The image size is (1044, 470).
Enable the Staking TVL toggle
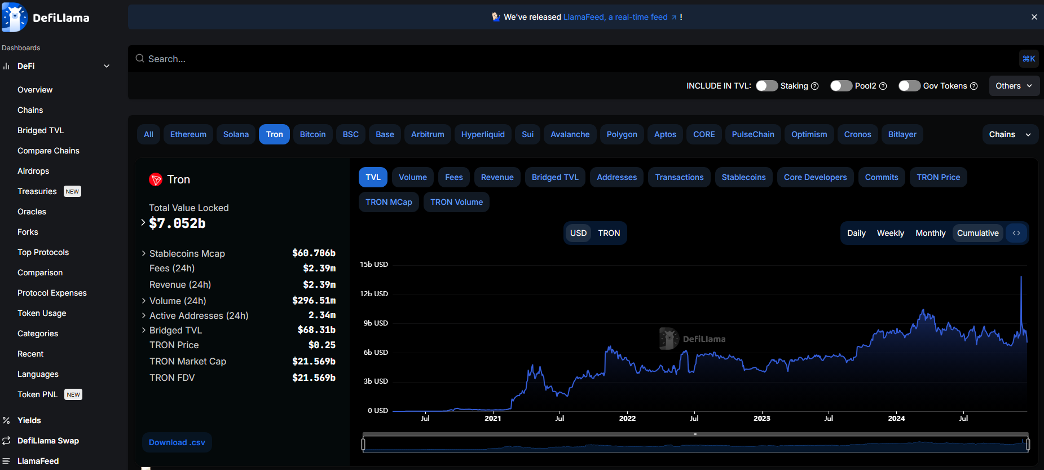pos(767,86)
